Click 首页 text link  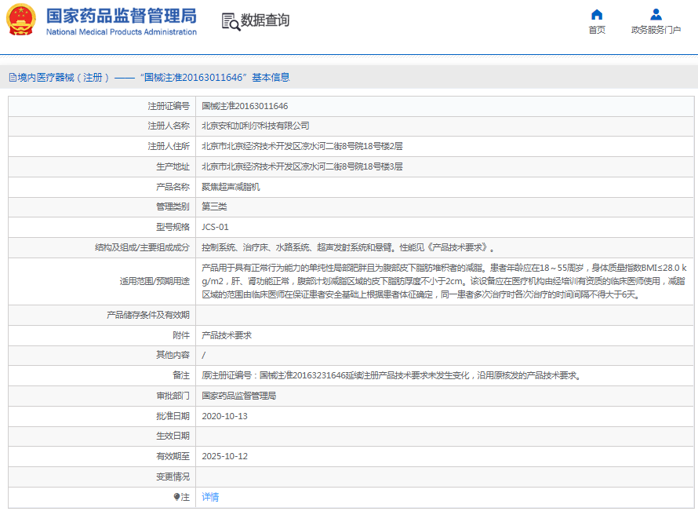pyautogui.click(x=597, y=30)
